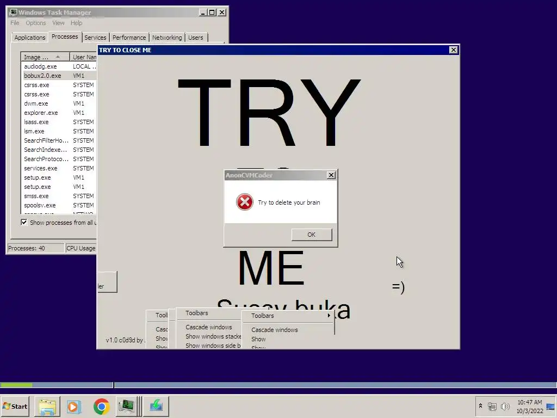The height and width of the screenshot is (418, 557).
Task: Choose Show windows side by side entry
Action: pos(209,345)
